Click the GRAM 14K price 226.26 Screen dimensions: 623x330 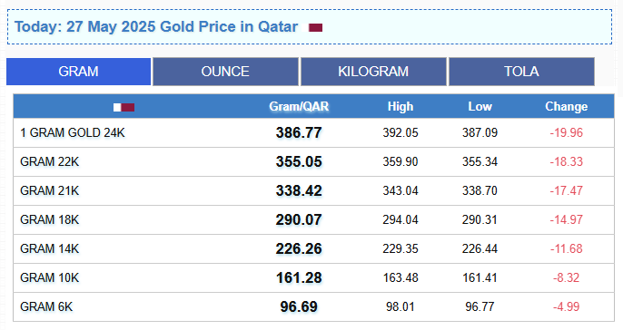[x=299, y=248]
